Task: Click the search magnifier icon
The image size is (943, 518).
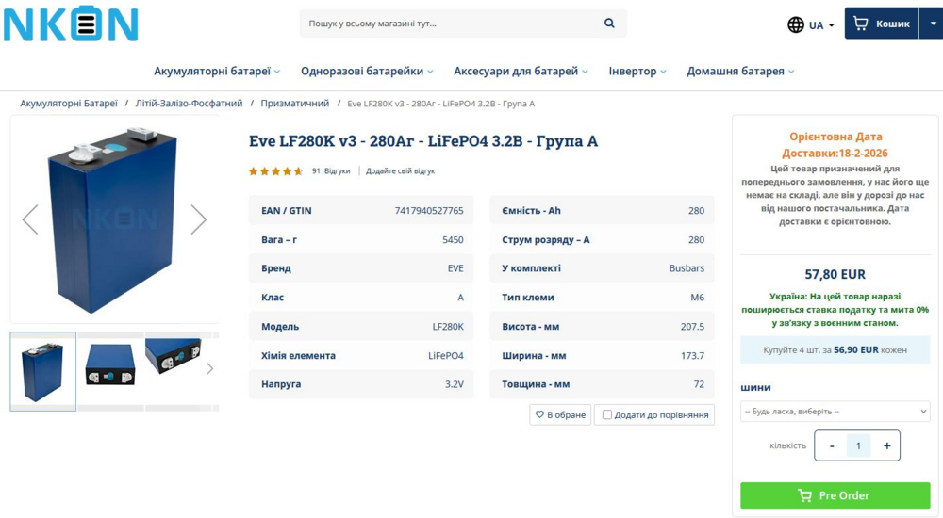Action: point(609,24)
